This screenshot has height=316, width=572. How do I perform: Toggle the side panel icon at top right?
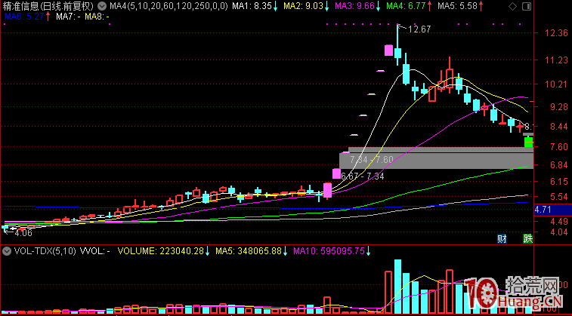526,6
